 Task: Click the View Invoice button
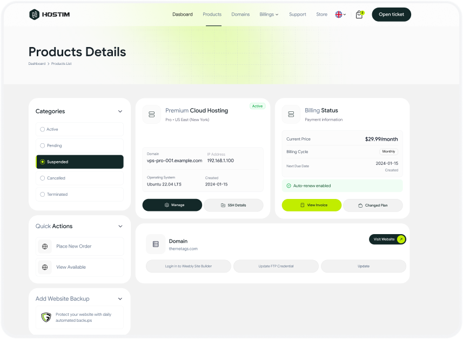(x=312, y=205)
